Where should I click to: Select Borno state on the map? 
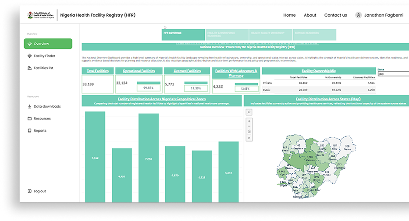347,148
